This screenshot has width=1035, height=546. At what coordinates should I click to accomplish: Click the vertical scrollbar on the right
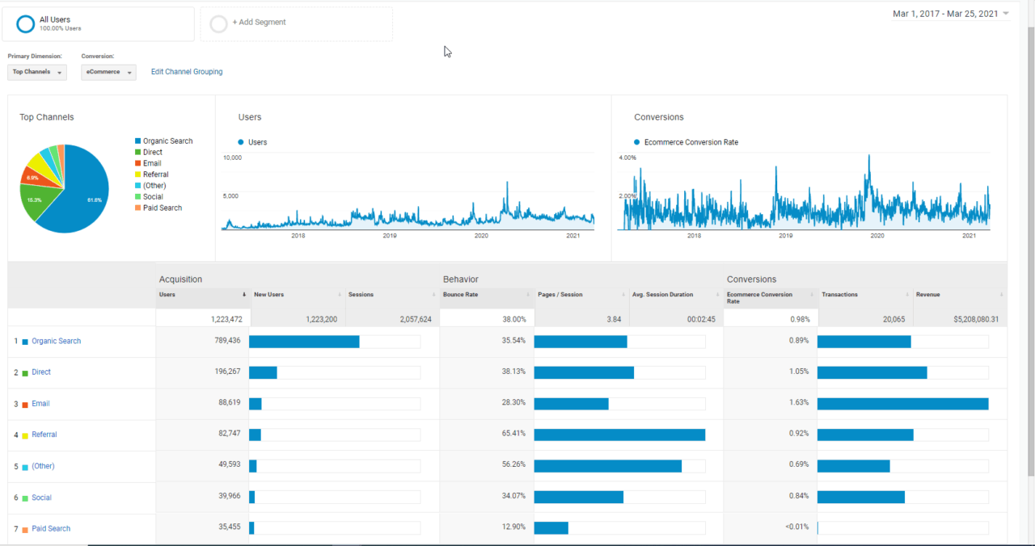tap(1029, 242)
